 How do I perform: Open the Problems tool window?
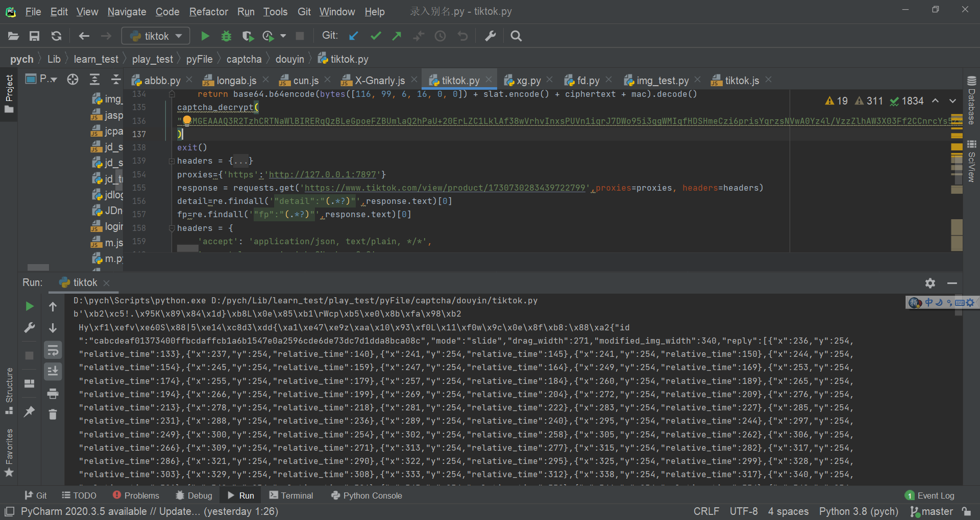click(136, 495)
